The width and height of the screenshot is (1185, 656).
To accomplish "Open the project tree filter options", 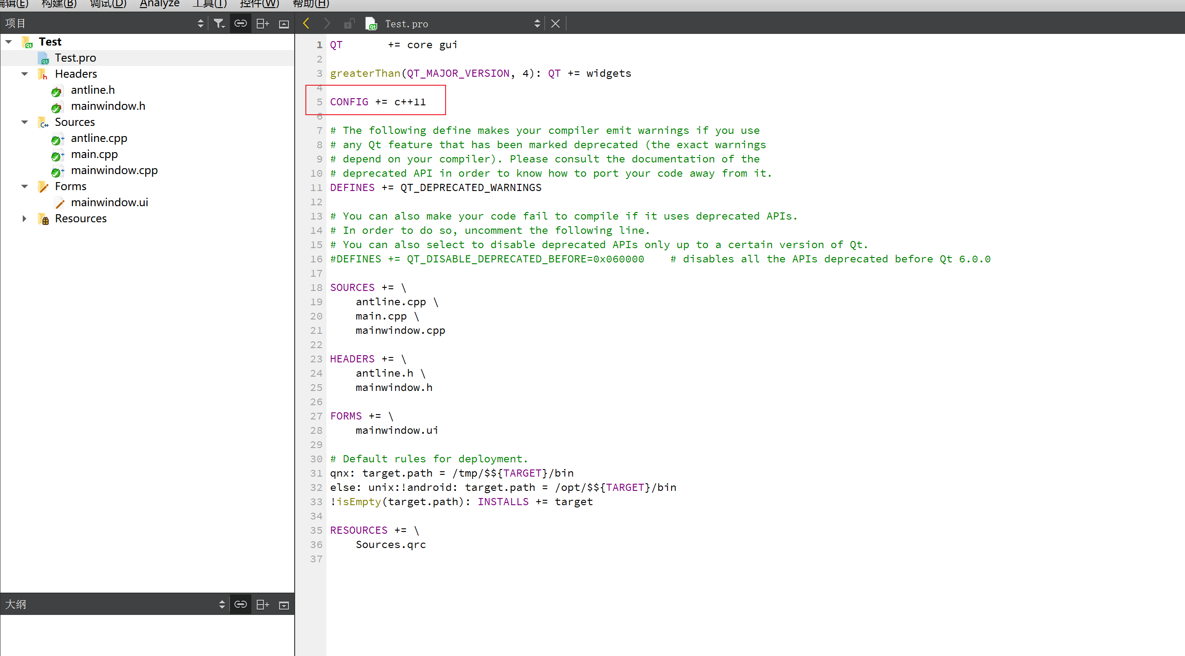I will click(219, 23).
